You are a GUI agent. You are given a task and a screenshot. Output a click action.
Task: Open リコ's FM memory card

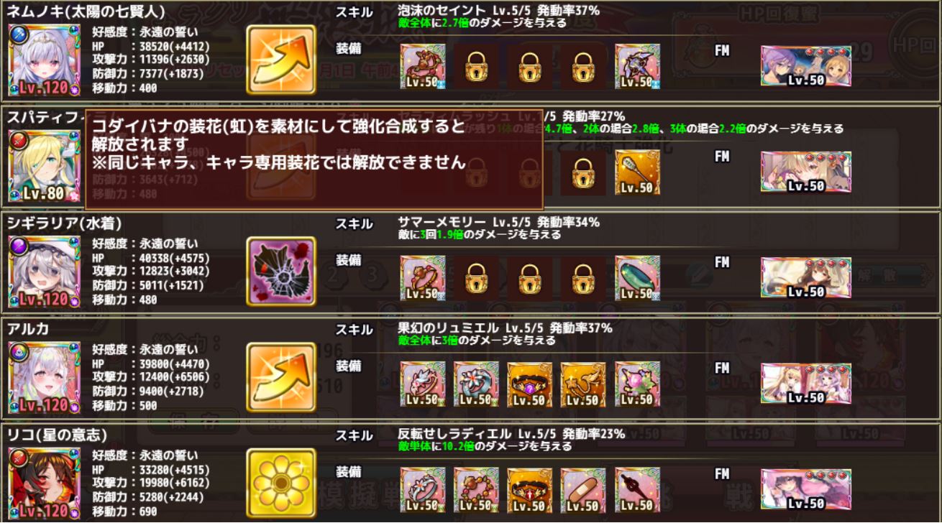(x=806, y=489)
